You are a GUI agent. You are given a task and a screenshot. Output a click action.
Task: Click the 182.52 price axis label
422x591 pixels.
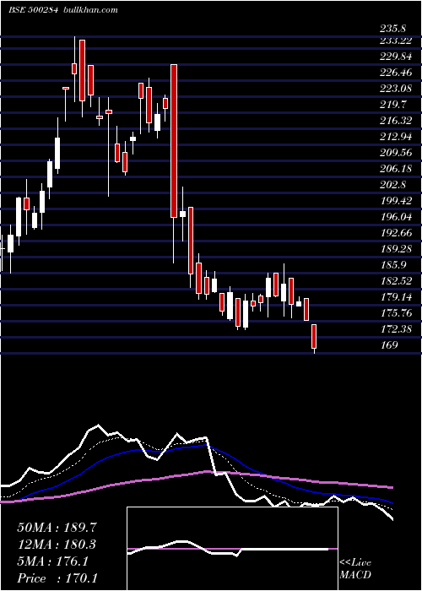click(396, 281)
